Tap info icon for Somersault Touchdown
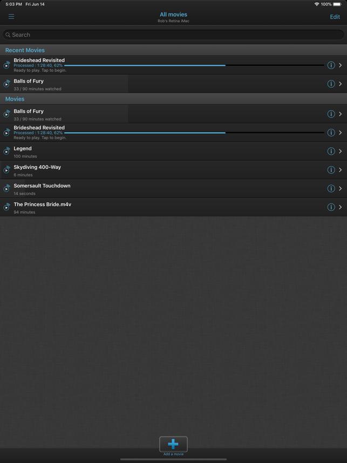This screenshot has width=347, height=463. (331, 188)
